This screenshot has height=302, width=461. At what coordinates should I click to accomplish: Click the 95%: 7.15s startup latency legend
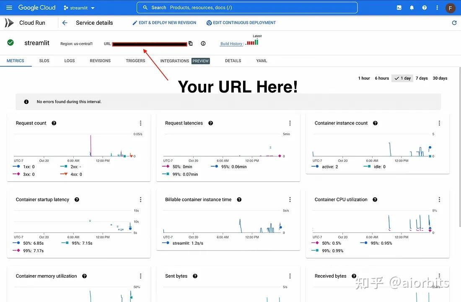(x=77, y=243)
